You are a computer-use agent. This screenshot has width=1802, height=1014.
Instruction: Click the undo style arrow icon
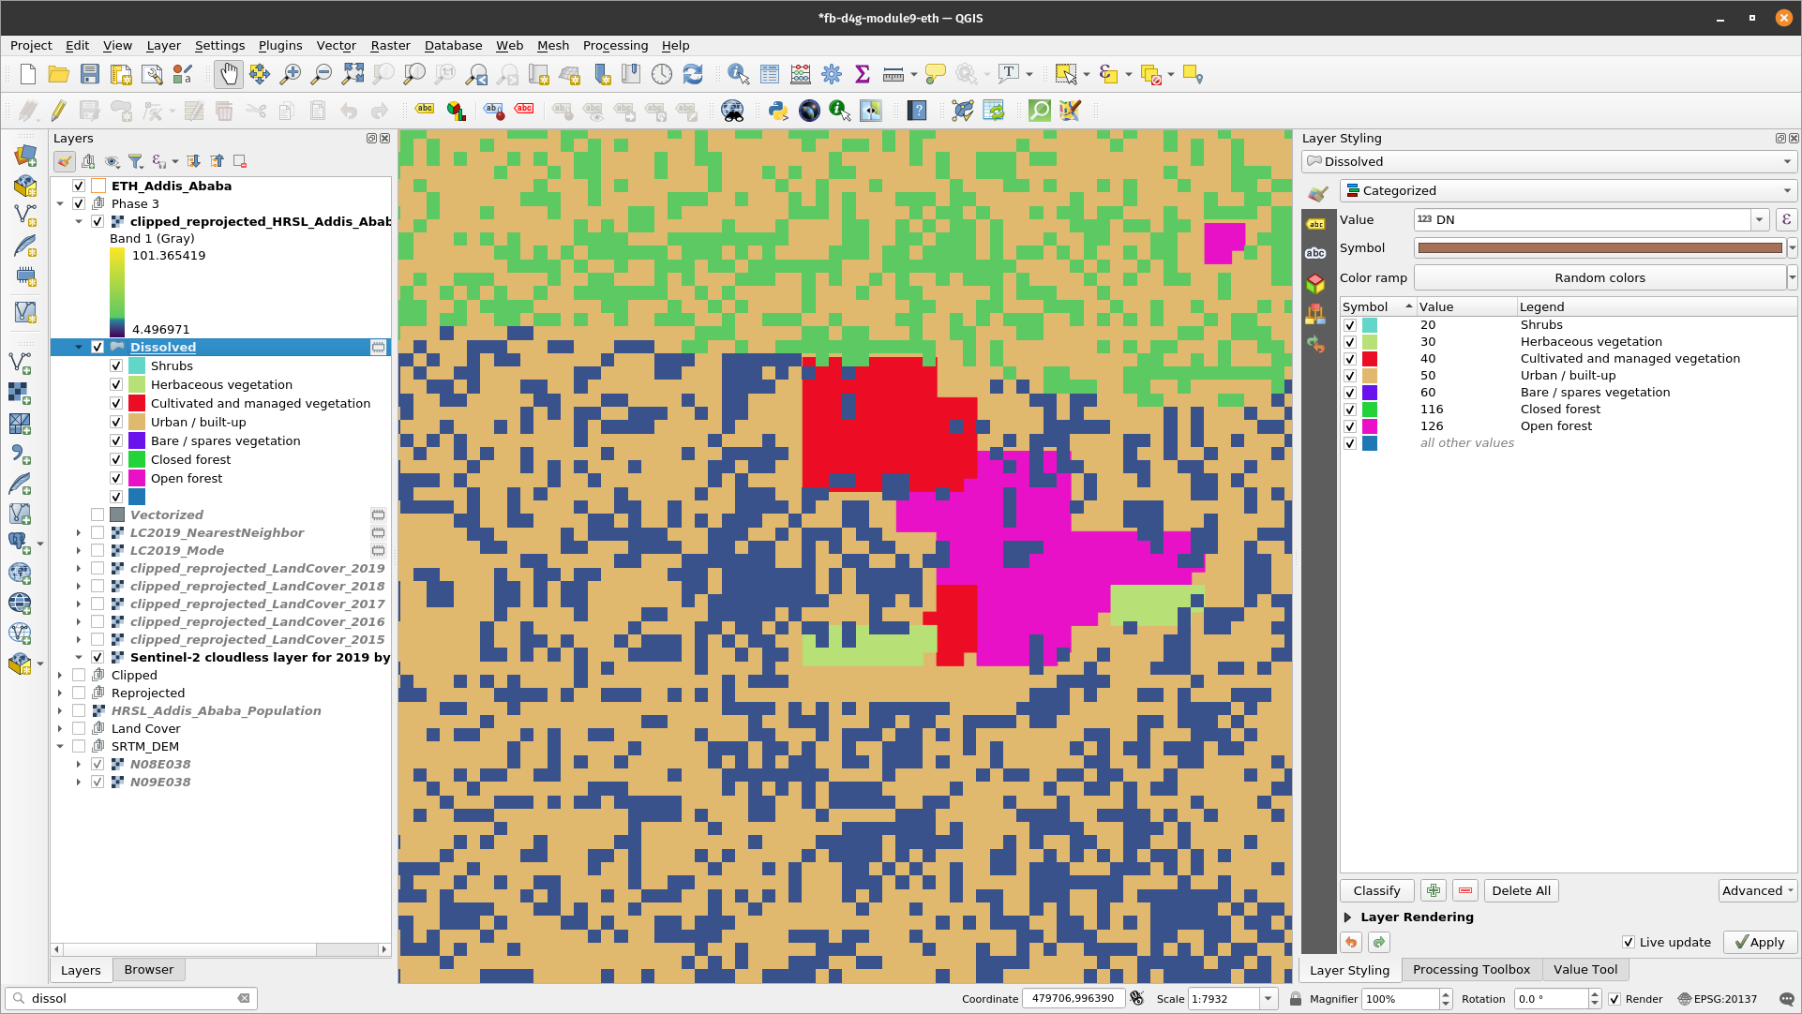click(x=1351, y=942)
